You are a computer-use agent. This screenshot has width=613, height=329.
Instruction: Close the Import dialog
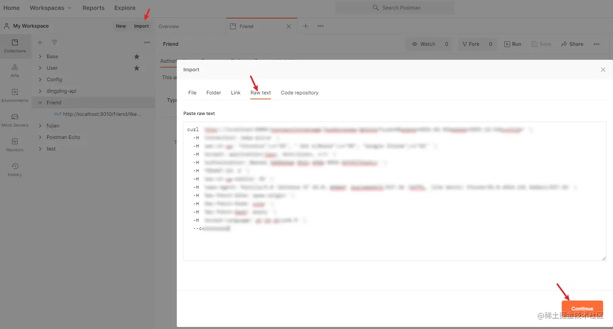point(603,70)
